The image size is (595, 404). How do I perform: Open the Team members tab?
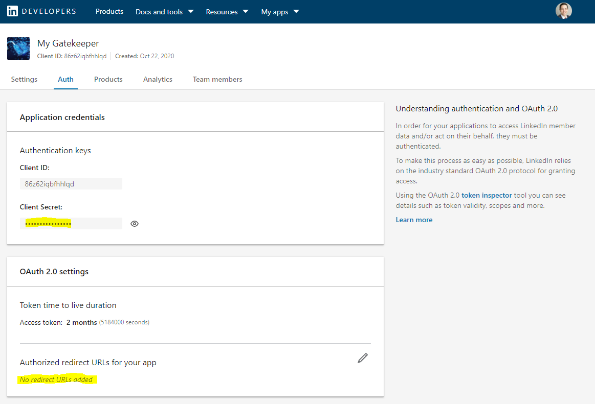coord(217,79)
